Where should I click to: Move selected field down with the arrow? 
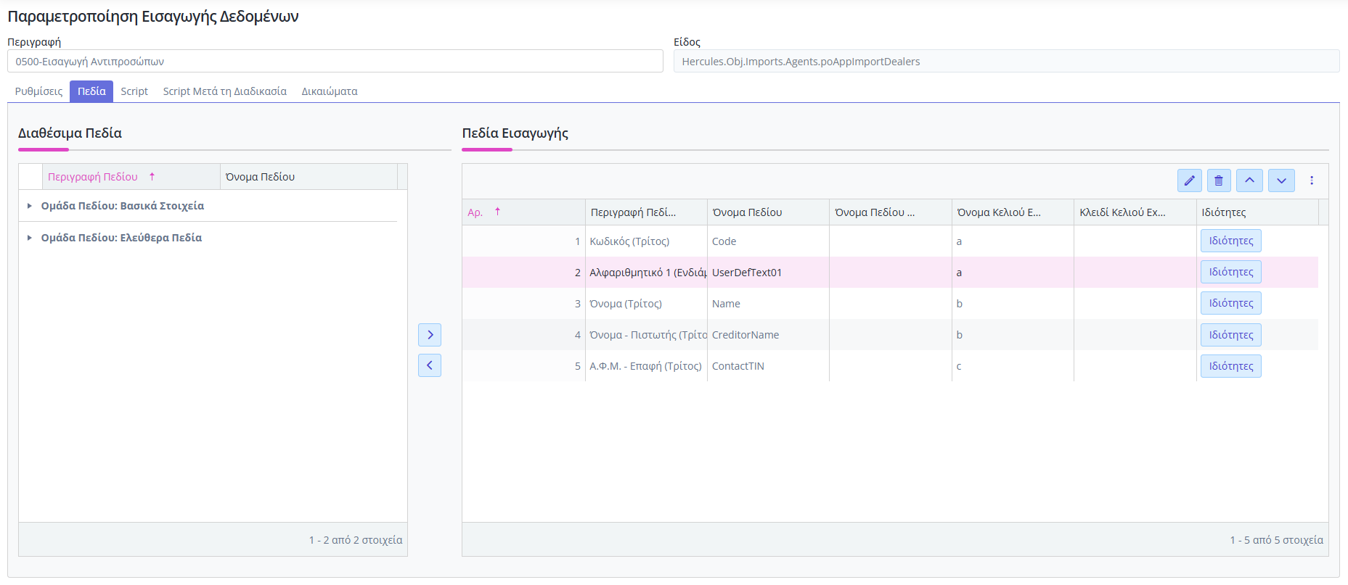click(x=1281, y=181)
